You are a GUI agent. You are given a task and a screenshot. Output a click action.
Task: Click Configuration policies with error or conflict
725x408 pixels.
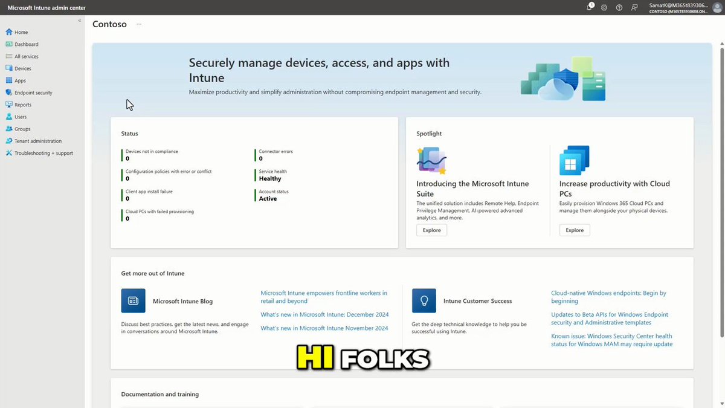167,175
